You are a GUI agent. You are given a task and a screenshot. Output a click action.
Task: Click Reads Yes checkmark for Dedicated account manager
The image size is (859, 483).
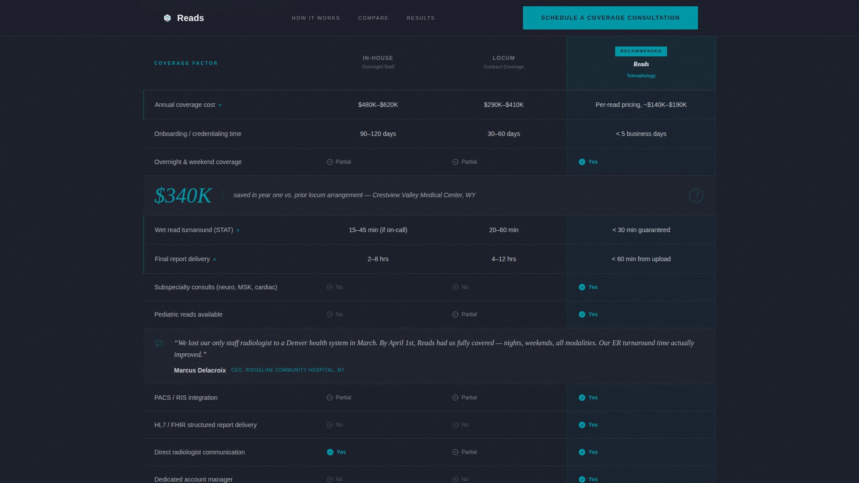582,479
